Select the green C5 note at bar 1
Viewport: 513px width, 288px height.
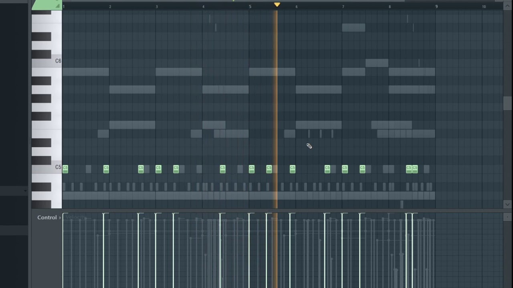pos(65,169)
